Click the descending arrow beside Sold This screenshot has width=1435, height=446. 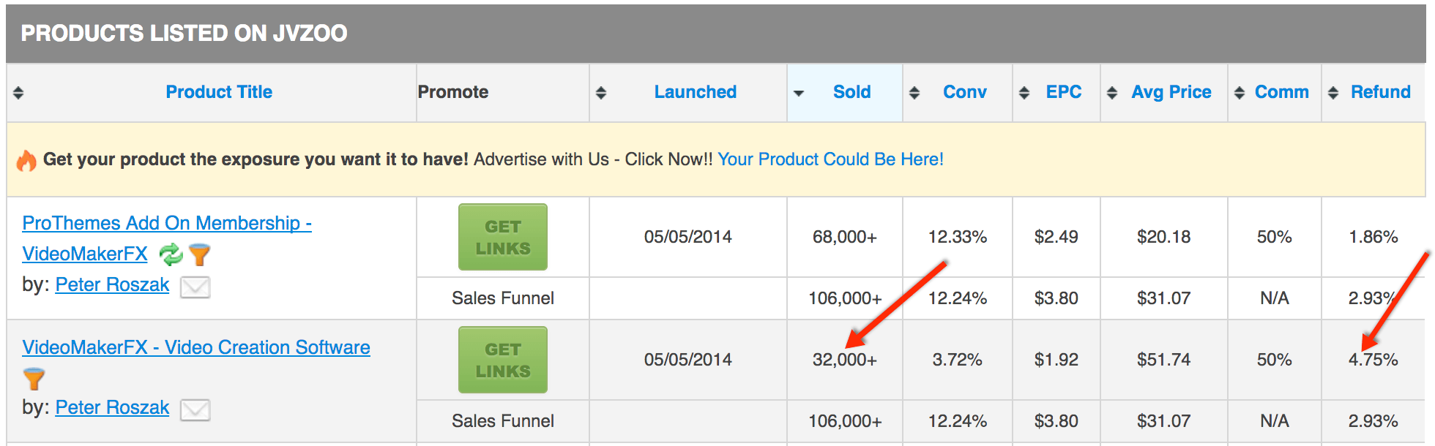(799, 94)
